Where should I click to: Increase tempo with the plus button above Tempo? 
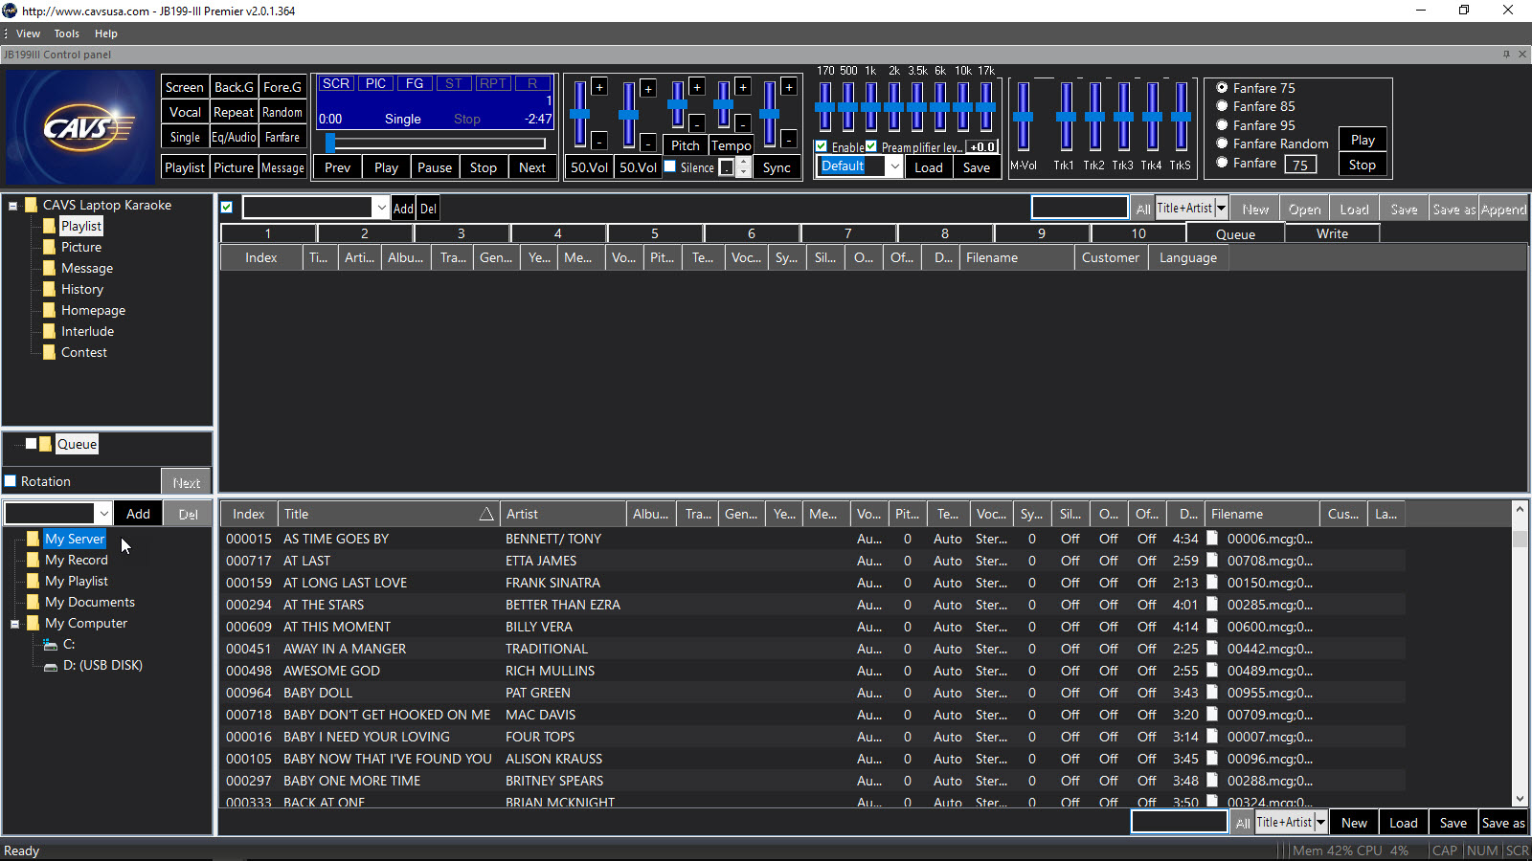coord(743,87)
